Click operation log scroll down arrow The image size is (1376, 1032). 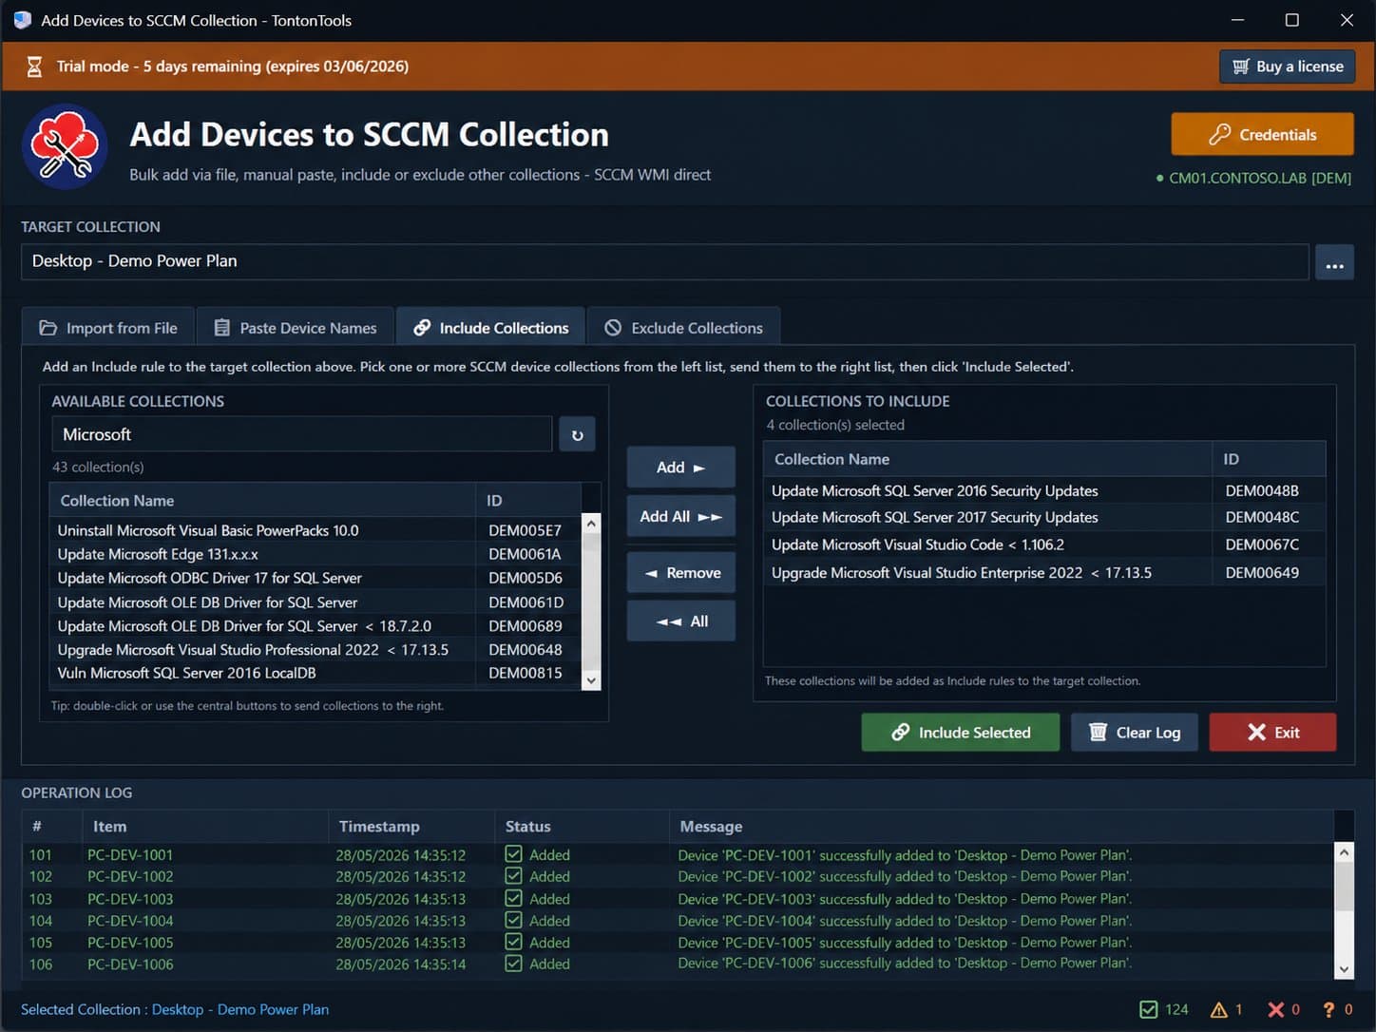click(x=1344, y=969)
